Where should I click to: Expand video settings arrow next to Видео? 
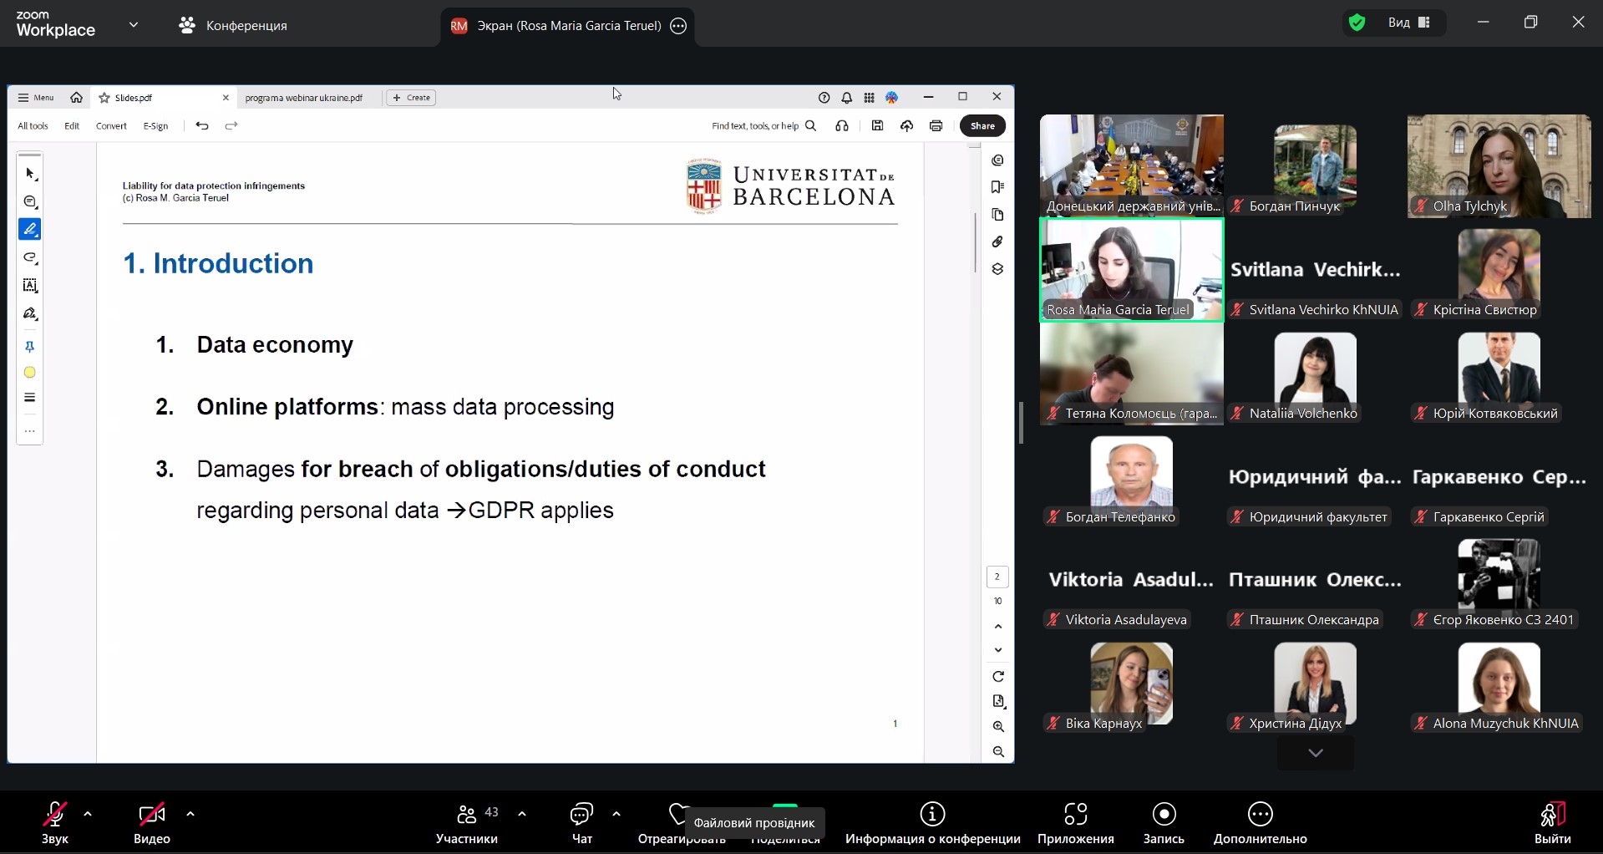click(190, 814)
